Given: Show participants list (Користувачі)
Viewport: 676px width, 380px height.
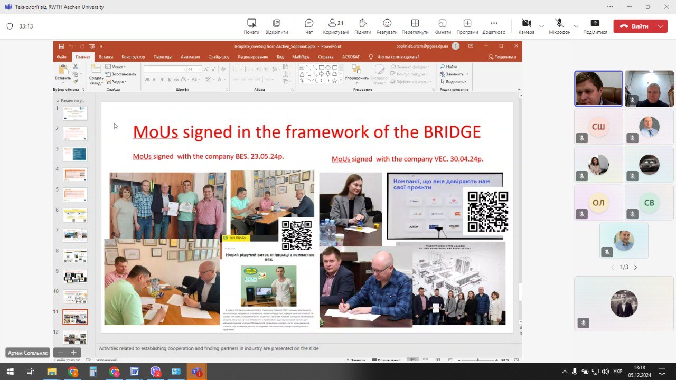Looking at the screenshot, I should 336,26.
